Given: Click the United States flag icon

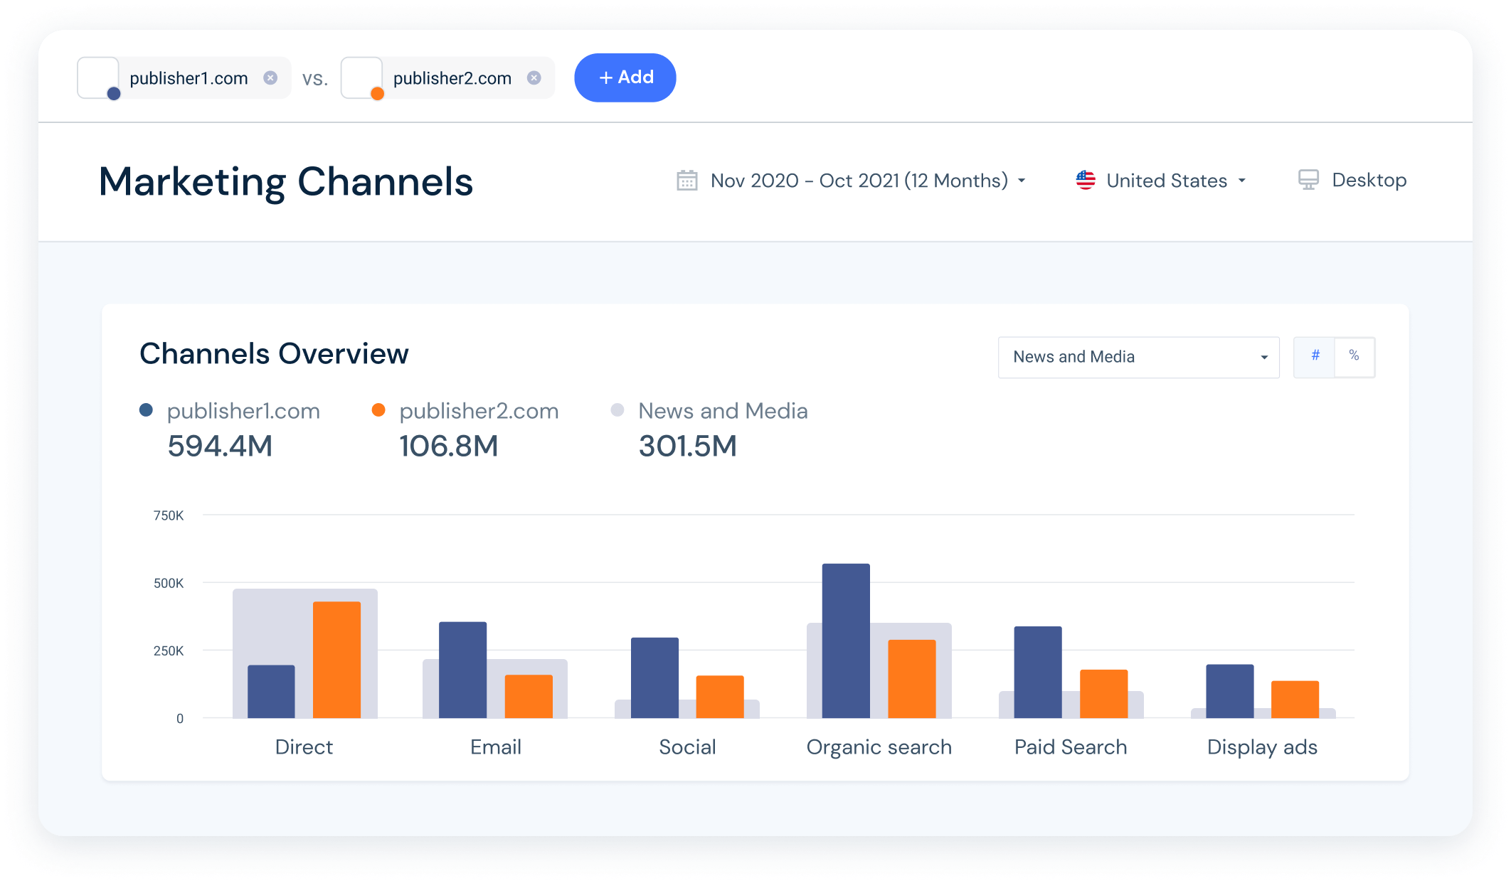Looking at the screenshot, I should [x=1084, y=180].
